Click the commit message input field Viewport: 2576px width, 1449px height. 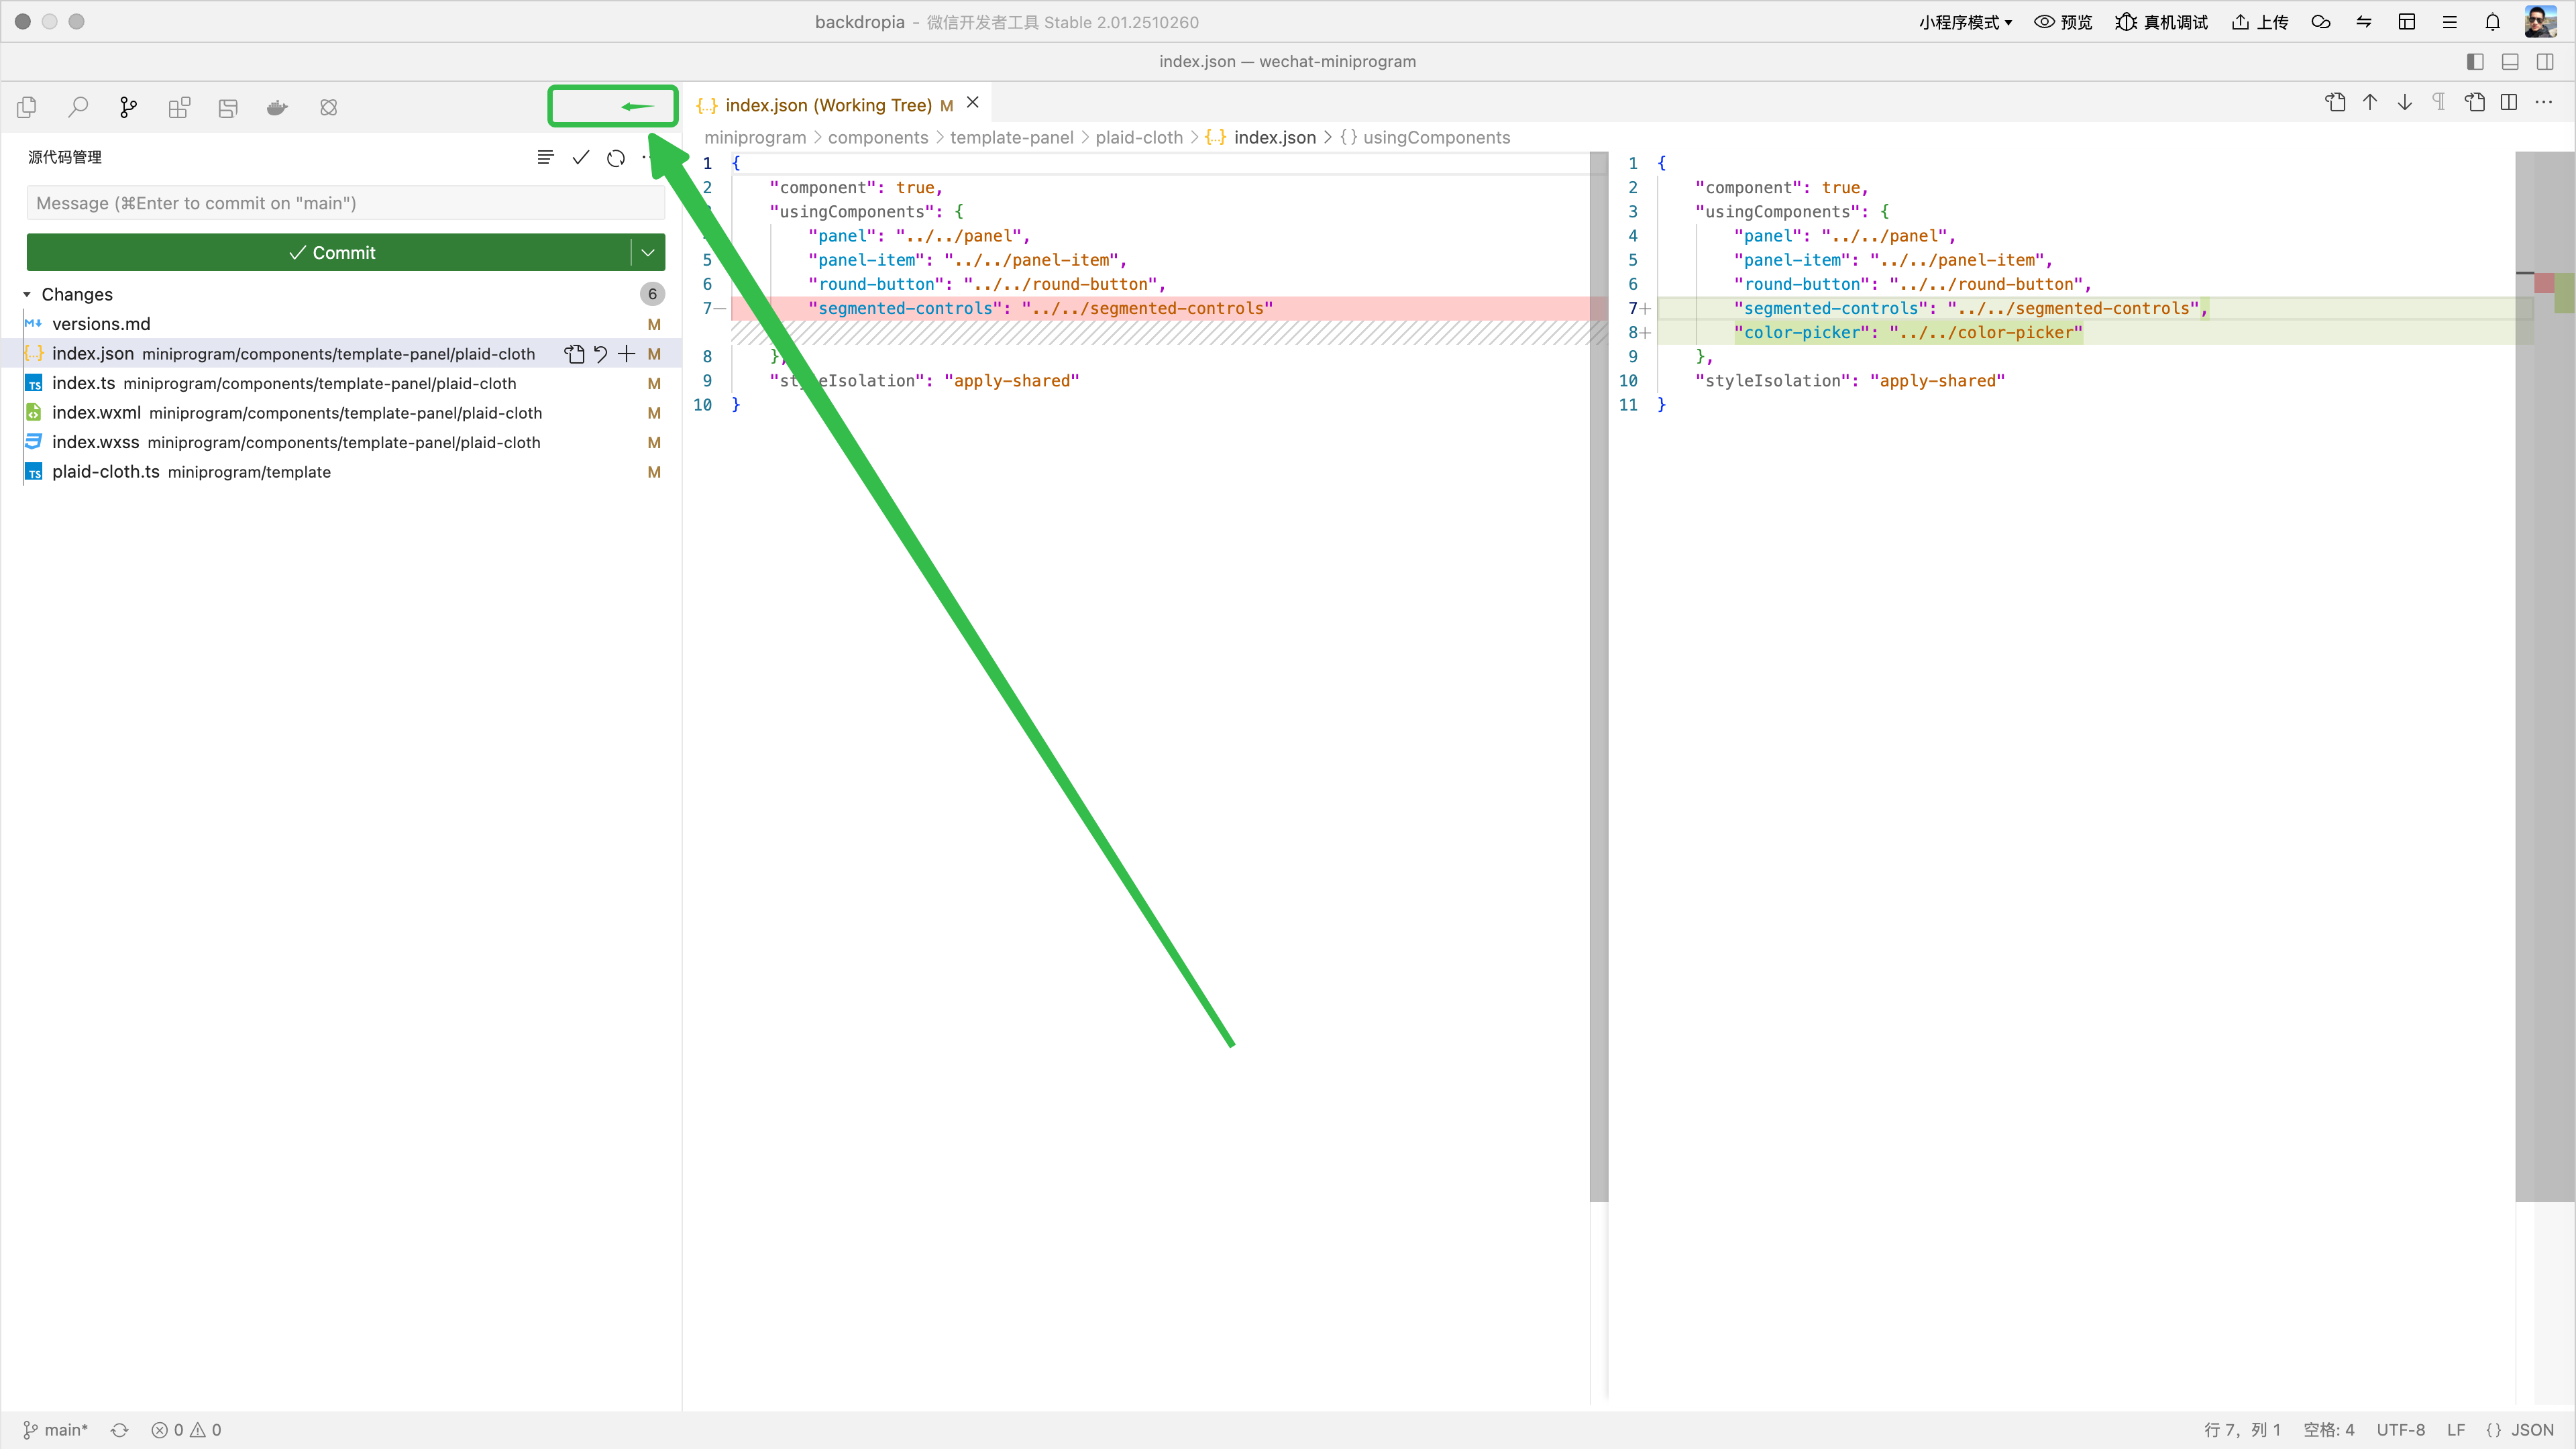point(345,203)
